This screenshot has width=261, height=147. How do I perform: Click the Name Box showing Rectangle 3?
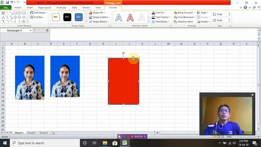point(15,31)
